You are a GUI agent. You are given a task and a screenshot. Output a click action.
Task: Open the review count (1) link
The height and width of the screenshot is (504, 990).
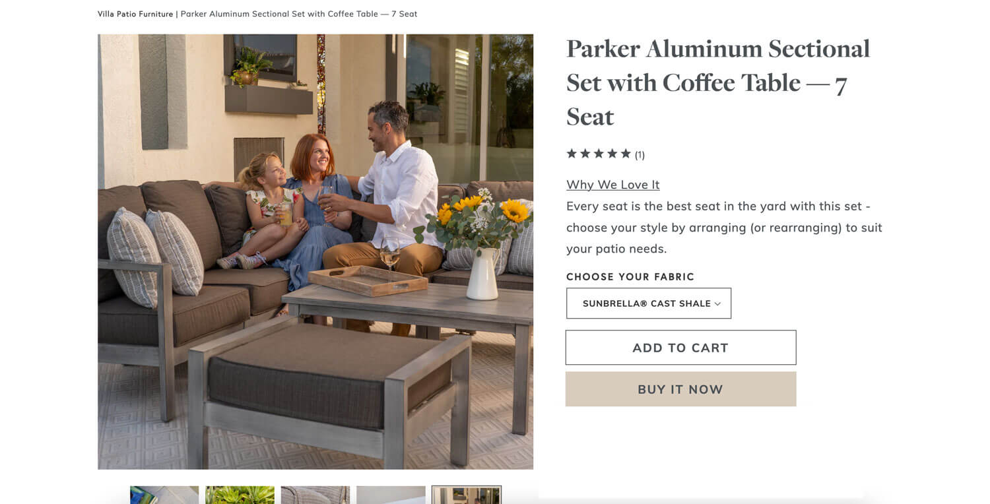pyautogui.click(x=640, y=155)
